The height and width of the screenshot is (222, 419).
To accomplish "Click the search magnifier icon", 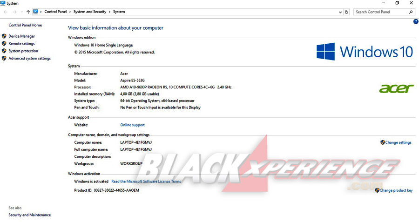I will 411,12.
